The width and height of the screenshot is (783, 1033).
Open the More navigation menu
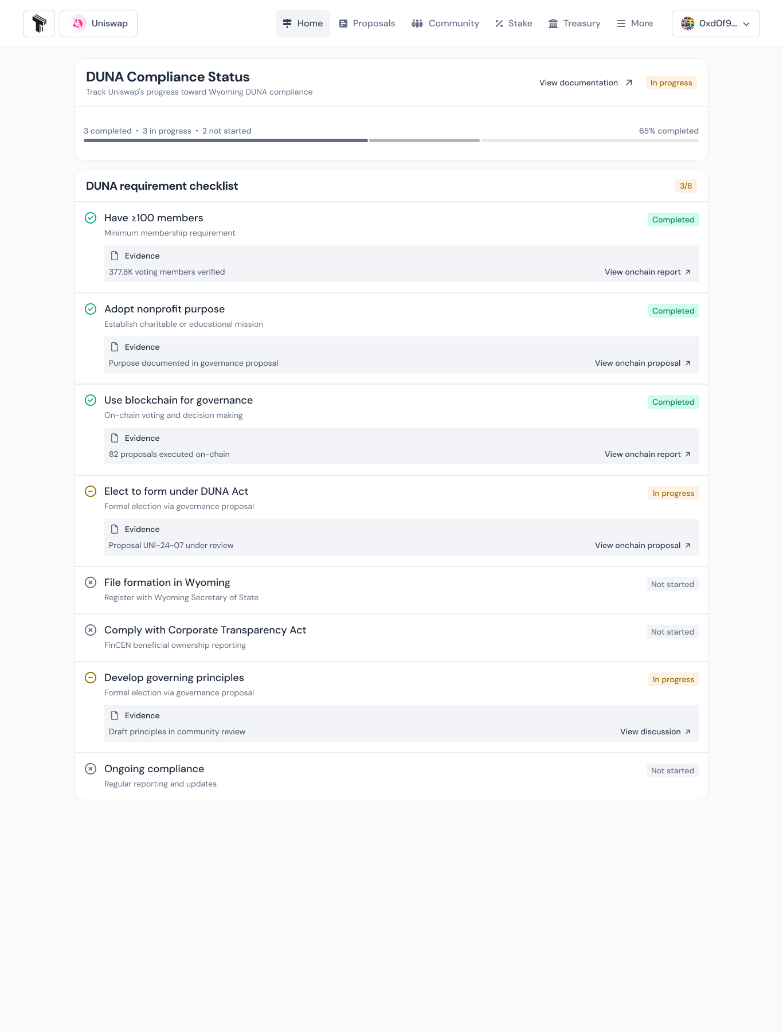coord(635,24)
